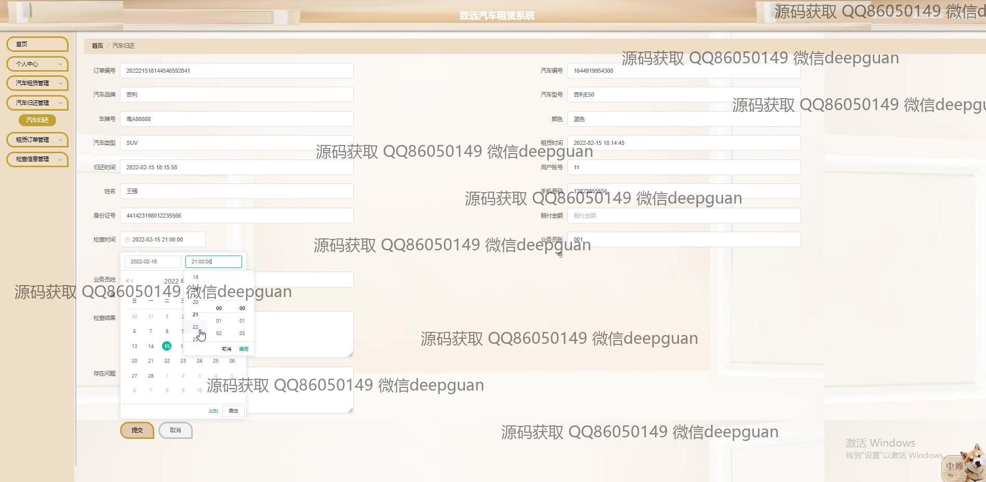Open the 首页 sidebar menu item

(37, 44)
